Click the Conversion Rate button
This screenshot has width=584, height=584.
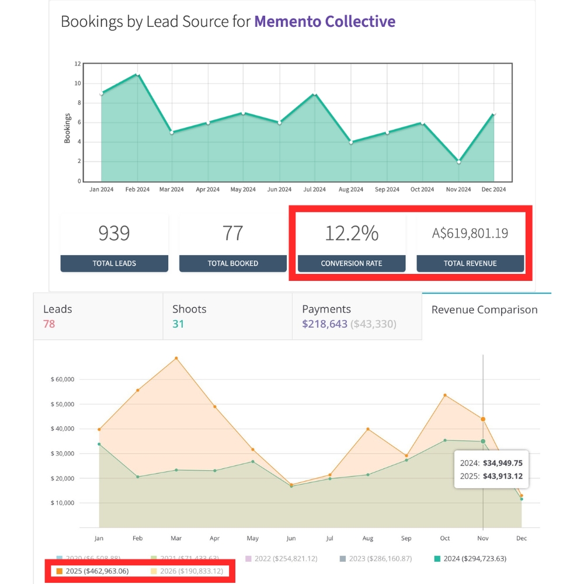click(352, 263)
